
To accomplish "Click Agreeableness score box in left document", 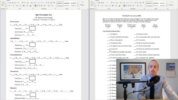I will click(32, 45).
